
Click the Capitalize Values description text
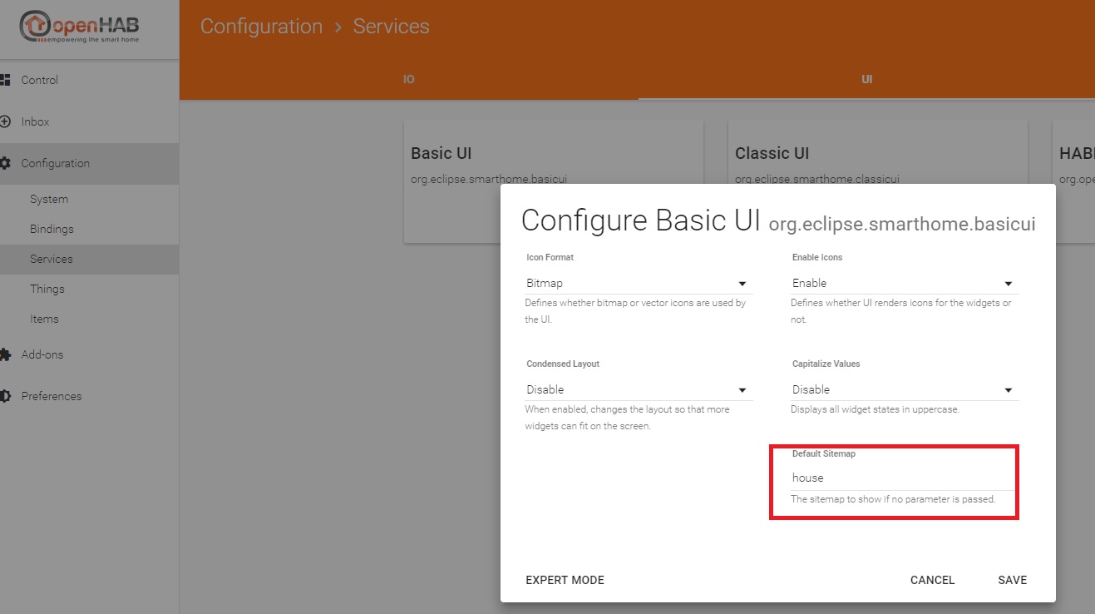tap(876, 409)
